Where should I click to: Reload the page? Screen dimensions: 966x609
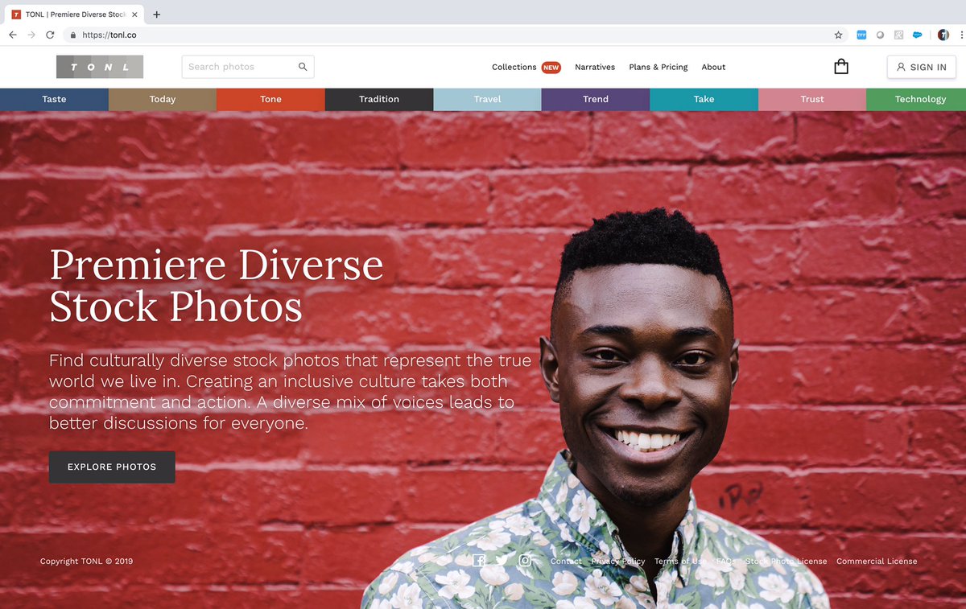click(x=50, y=35)
